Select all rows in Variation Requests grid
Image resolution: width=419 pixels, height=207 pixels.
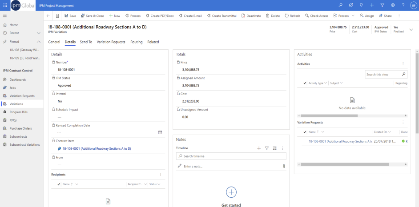coord(305,132)
